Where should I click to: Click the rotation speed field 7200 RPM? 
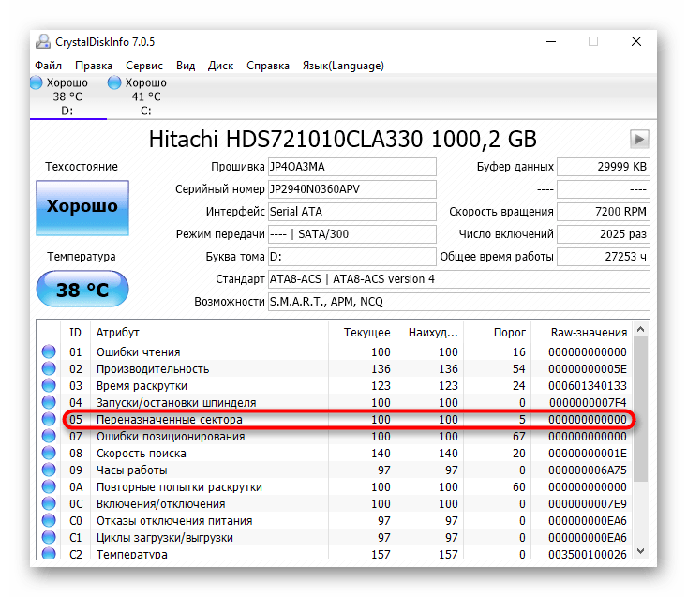click(604, 212)
